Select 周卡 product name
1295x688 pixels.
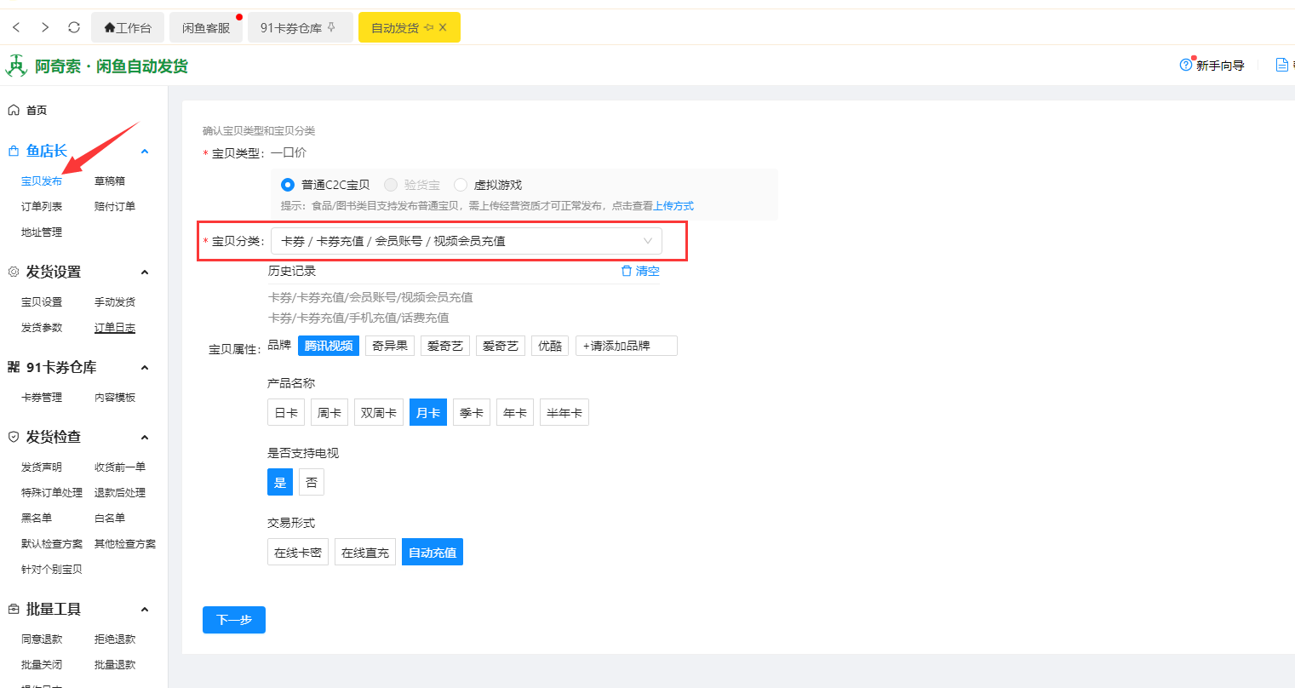pos(329,412)
